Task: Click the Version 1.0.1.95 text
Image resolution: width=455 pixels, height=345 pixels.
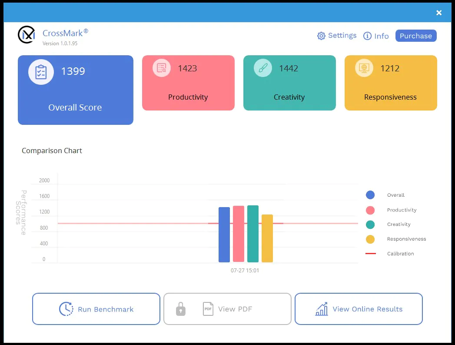Action: [60, 43]
